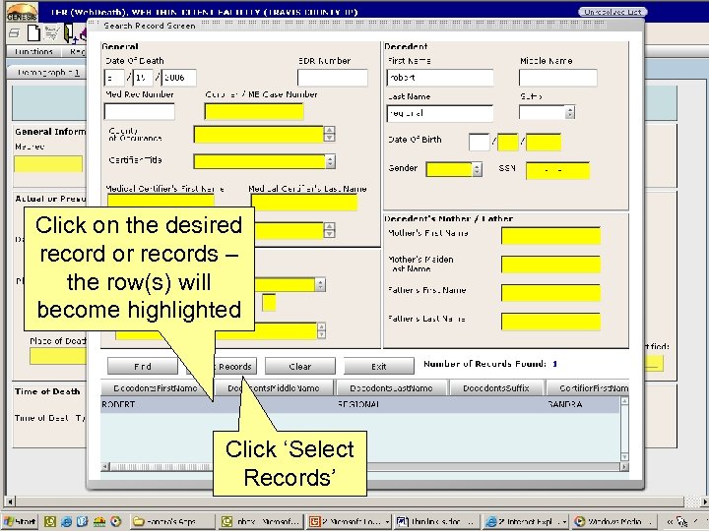Open the Internet Explorer taskbar group
The height and width of the screenshot is (531, 709).
[x=526, y=521]
